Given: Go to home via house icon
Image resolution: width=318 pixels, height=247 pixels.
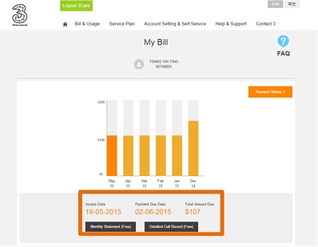Looking at the screenshot, I should [65, 24].
